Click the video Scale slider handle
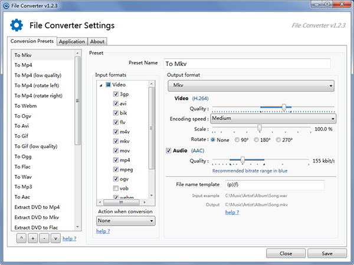This screenshot has height=265, width=354. [260, 128]
